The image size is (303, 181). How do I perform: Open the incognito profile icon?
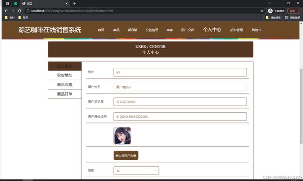pos(270,11)
